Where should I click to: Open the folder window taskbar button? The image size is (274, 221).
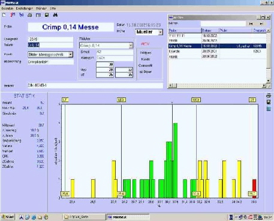(x=84, y=217)
